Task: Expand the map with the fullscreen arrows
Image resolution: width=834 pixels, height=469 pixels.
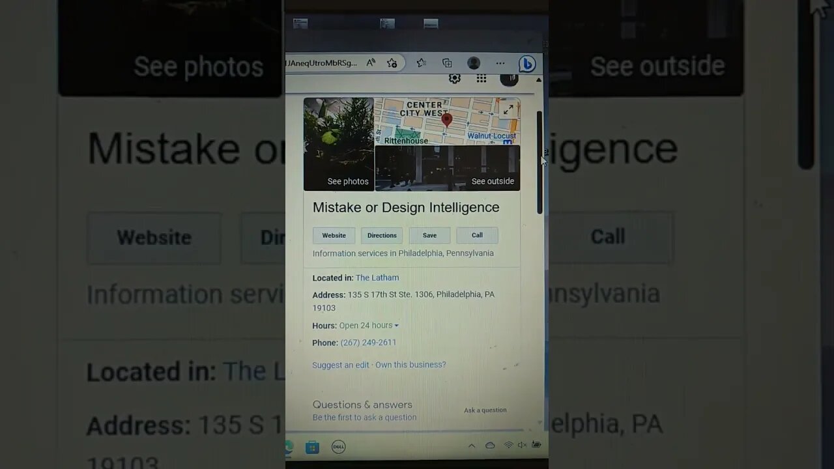Action: [x=508, y=109]
